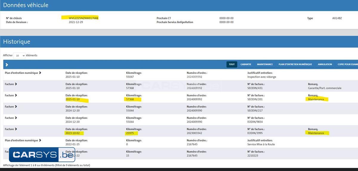The image size is (358, 171).
Task: Click order number 2167645 in the Service Mise à la Route row
Action: click(x=192, y=144)
